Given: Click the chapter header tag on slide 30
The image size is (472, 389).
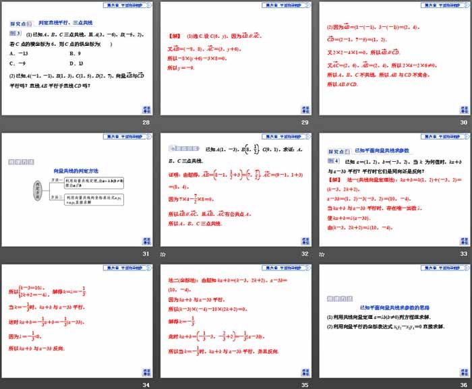Looking at the screenshot, I should point(445,5).
